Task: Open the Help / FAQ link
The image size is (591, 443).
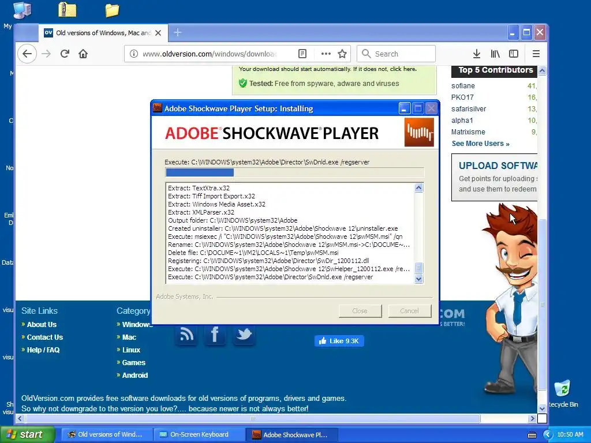Action: pyautogui.click(x=43, y=350)
